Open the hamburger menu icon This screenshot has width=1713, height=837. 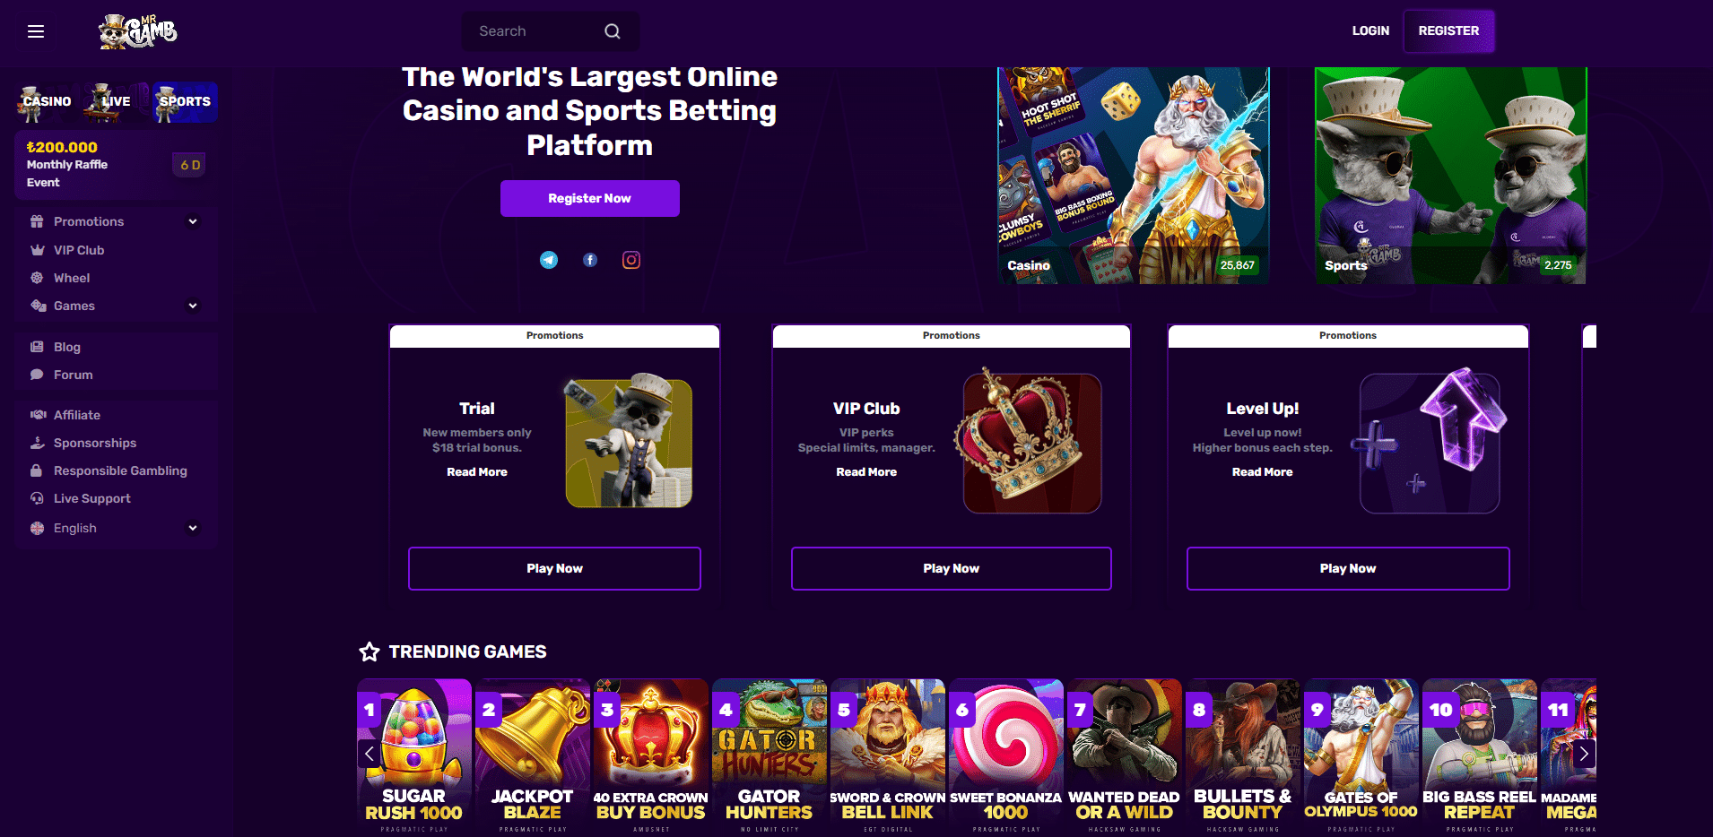pos(36,31)
